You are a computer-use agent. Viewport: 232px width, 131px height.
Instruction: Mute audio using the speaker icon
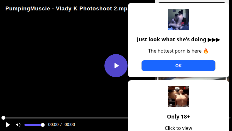click(x=18, y=125)
